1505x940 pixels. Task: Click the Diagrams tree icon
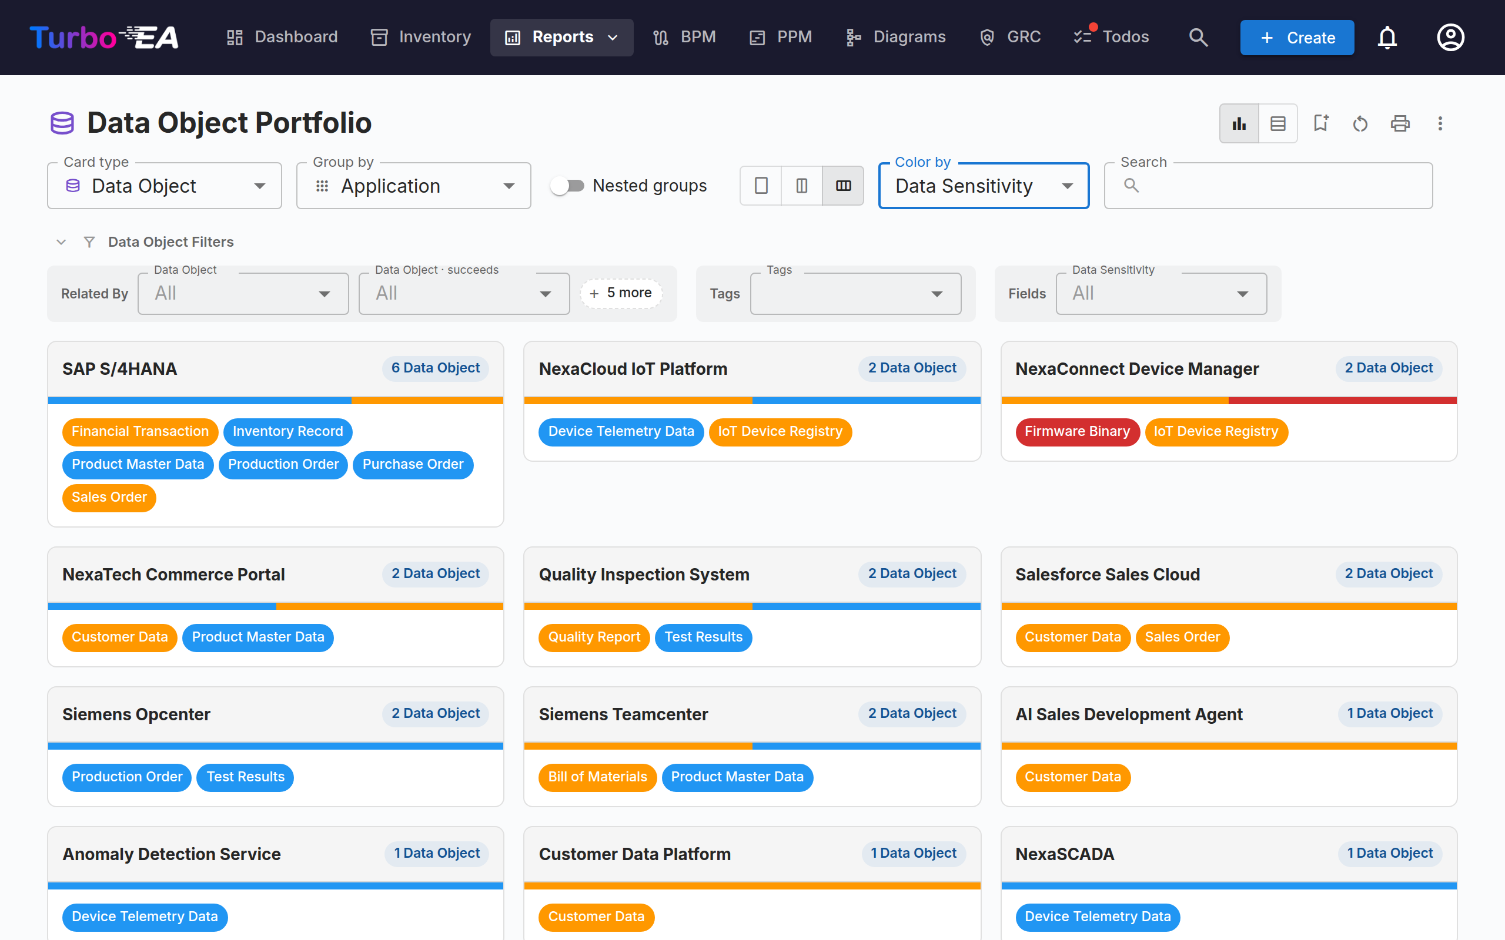pyautogui.click(x=853, y=37)
